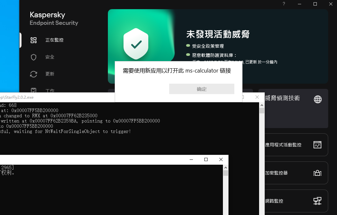Click the monitoring grid icon in sidebar
The width and height of the screenshot is (337, 215).
point(34,40)
